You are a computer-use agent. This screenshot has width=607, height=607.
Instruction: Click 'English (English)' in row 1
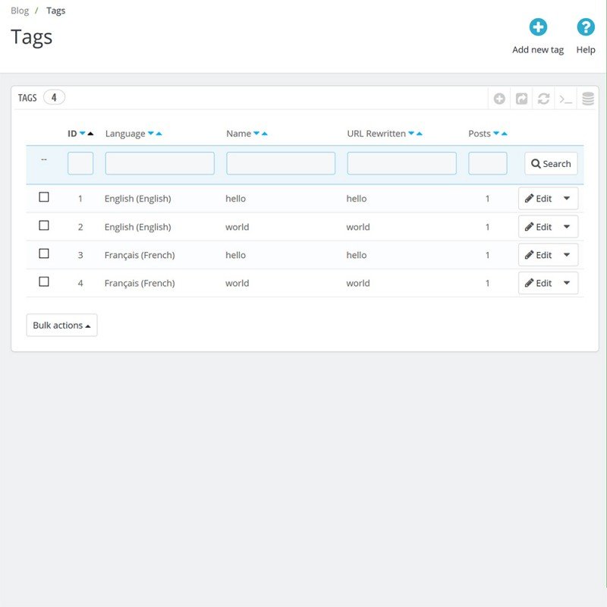coord(138,199)
